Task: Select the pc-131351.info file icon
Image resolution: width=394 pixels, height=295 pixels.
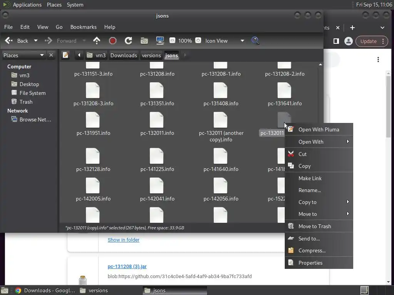Action: coord(157,91)
